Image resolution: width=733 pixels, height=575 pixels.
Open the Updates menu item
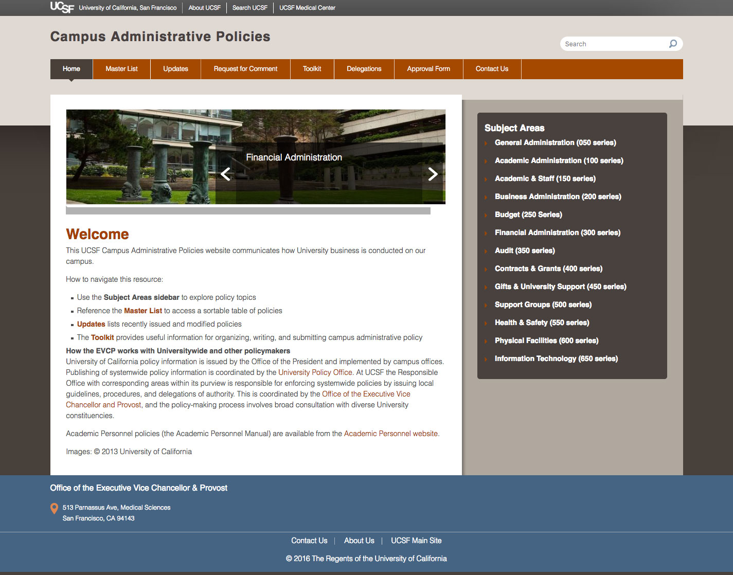coord(175,69)
